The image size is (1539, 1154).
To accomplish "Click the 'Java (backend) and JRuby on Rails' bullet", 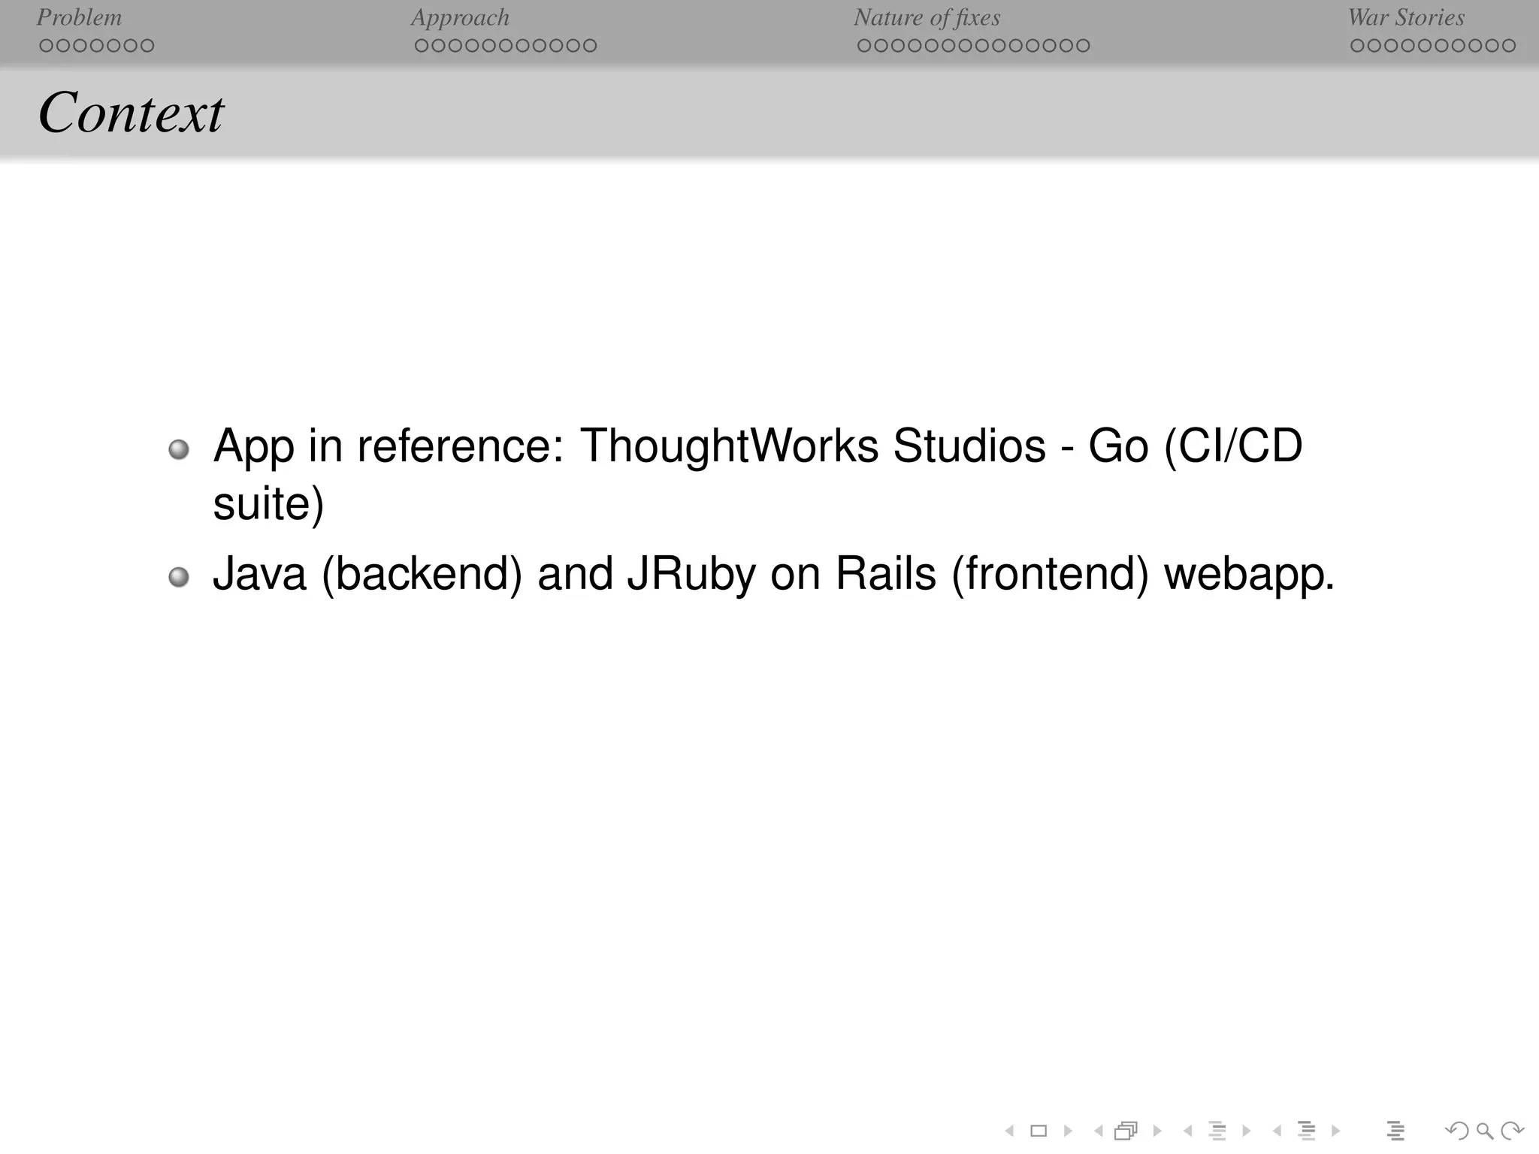I will click(x=774, y=575).
